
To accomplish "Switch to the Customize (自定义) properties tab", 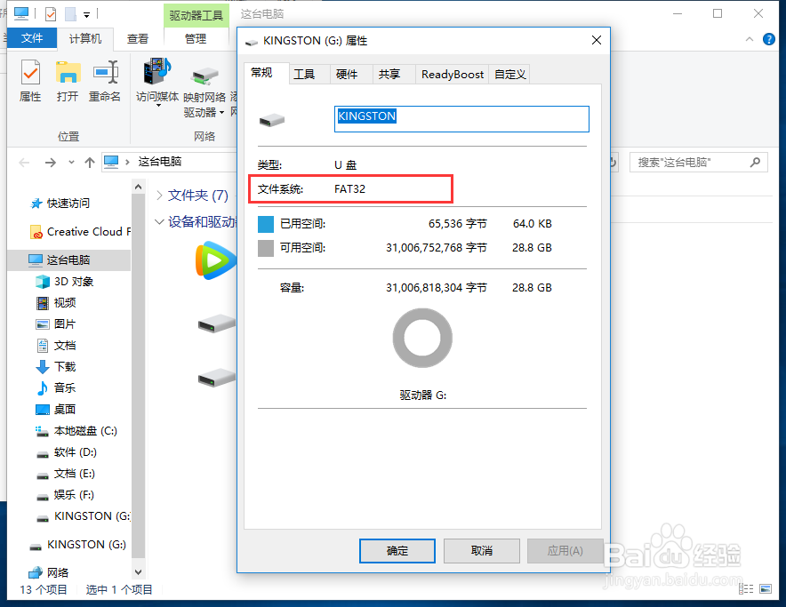I will click(509, 74).
